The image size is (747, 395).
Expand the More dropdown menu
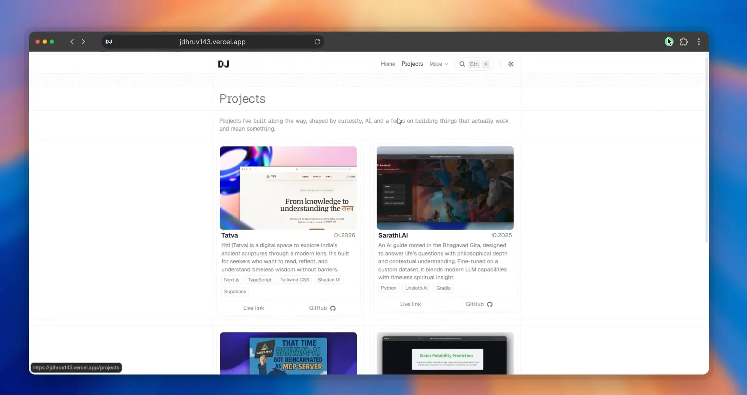[x=438, y=64]
